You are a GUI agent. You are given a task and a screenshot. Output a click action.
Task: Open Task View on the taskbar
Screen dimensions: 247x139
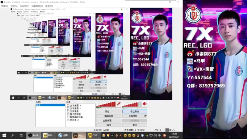[21, 135]
